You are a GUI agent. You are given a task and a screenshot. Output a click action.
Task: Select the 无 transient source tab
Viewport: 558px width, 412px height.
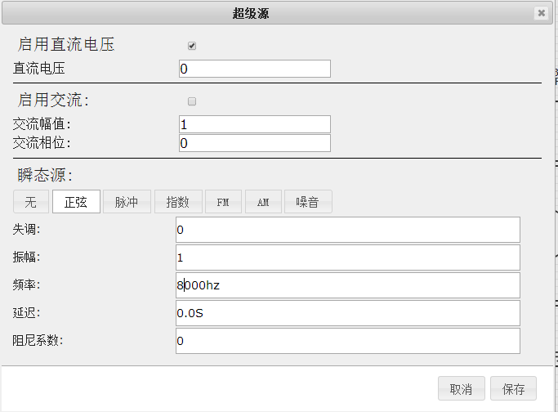pos(31,202)
